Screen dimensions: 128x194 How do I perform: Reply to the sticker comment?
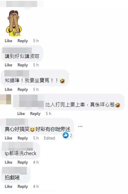coord(23,41)
